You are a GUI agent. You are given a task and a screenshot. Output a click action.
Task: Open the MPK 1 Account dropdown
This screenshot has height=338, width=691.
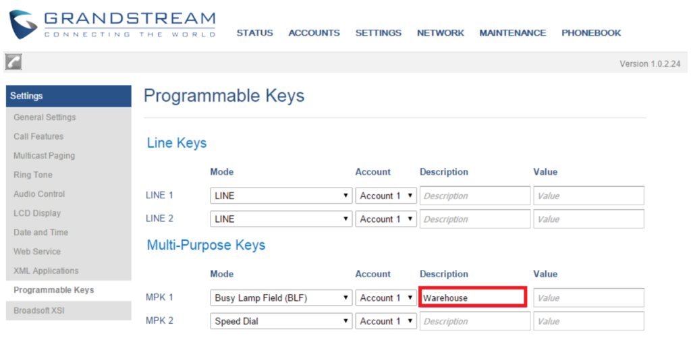[x=386, y=298]
